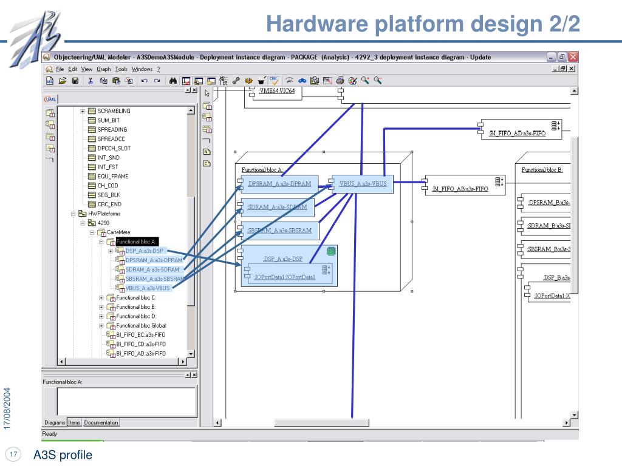Toggle the second window-layout toolbar button
Viewport: 622px width, 466px height.
[199, 81]
